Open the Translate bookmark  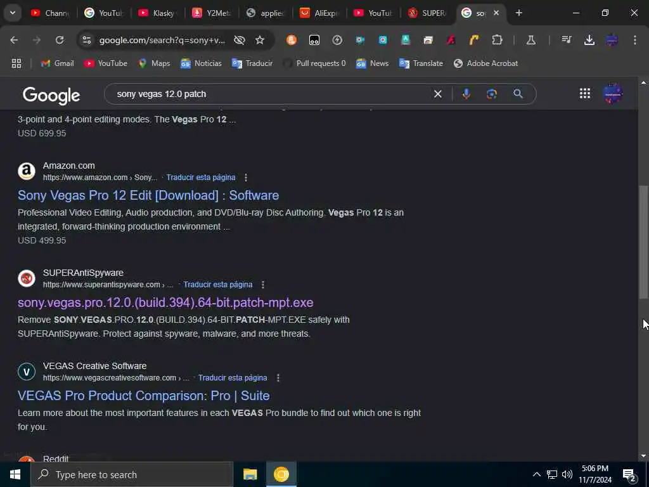click(421, 63)
